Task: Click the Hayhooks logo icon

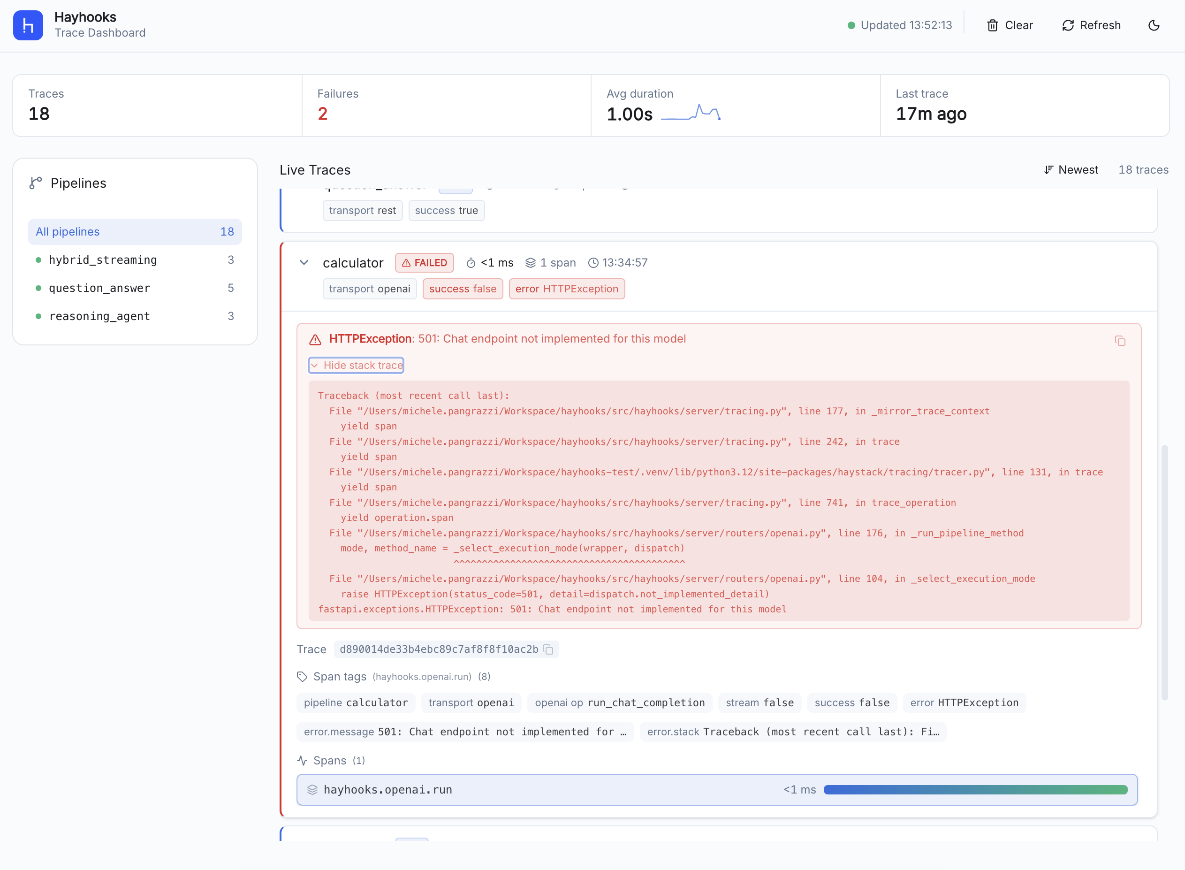Action: click(28, 25)
